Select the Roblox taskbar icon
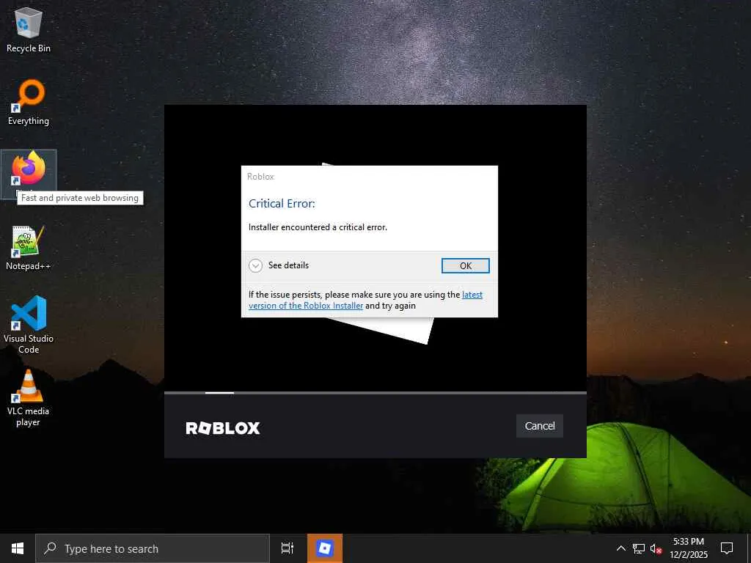This screenshot has width=751, height=563. (x=325, y=548)
